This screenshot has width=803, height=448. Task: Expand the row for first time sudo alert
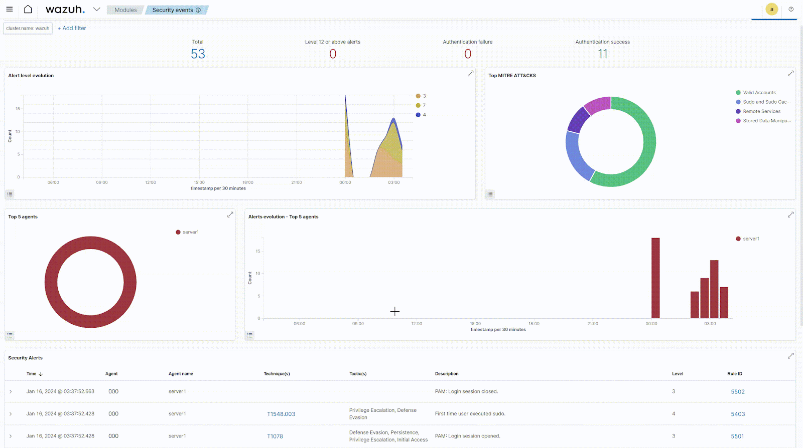tap(11, 414)
